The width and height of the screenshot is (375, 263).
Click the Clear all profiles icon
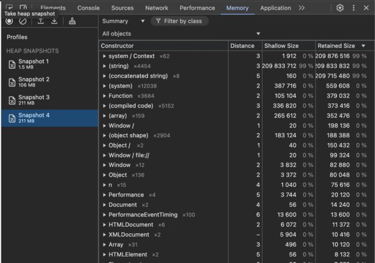(23, 21)
